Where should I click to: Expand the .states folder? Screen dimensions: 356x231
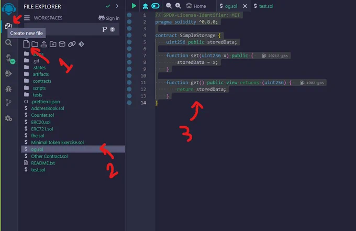coord(39,68)
